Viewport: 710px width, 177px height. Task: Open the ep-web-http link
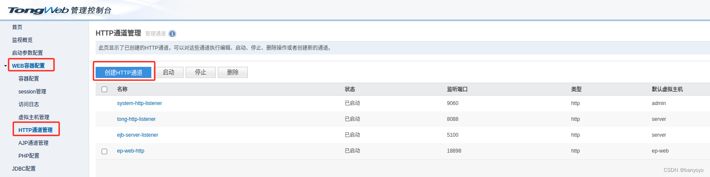click(x=131, y=151)
